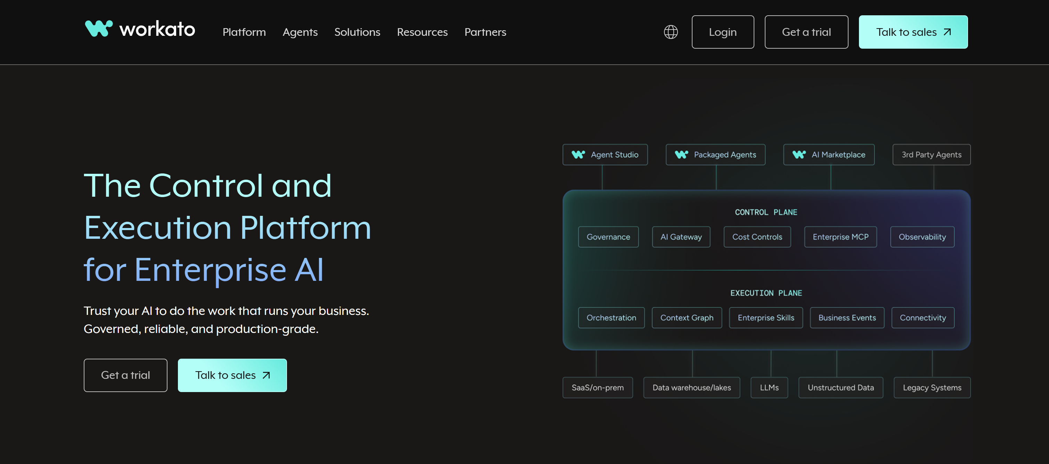The image size is (1049, 464).
Task: Click the hero Talk to sales button
Action: (232, 375)
